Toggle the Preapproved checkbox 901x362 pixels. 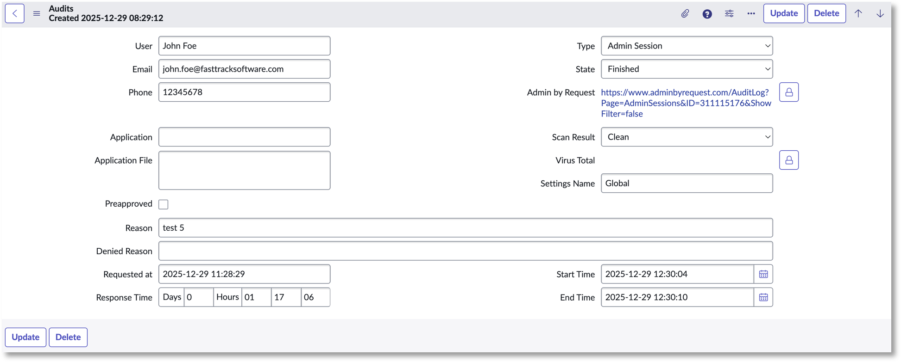(x=164, y=204)
